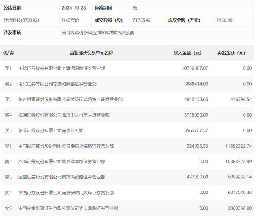
Task: Select the 卖3 row label
Action: point(8,177)
